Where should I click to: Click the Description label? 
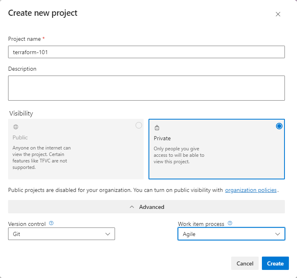click(22, 69)
